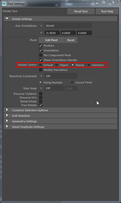Expand Soft Selection section
121x203 pixels.
[x=60, y=115]
